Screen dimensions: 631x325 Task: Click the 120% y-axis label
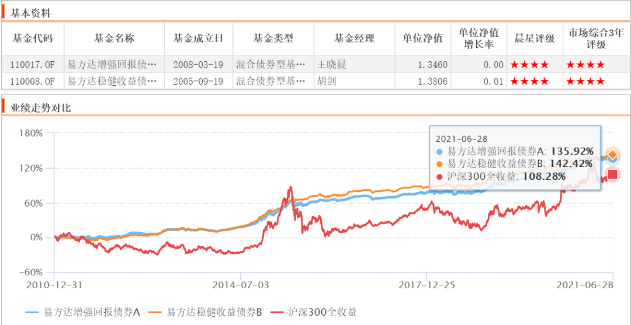click(x=31, y=168)
